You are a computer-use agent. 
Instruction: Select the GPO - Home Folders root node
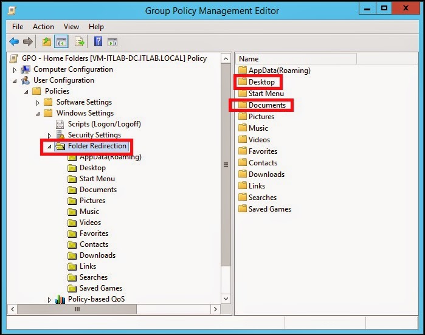114,58
